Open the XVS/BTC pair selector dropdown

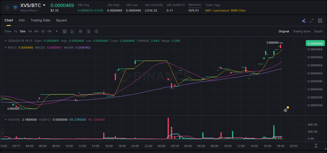pyautogui.click(x=44, y=5)
